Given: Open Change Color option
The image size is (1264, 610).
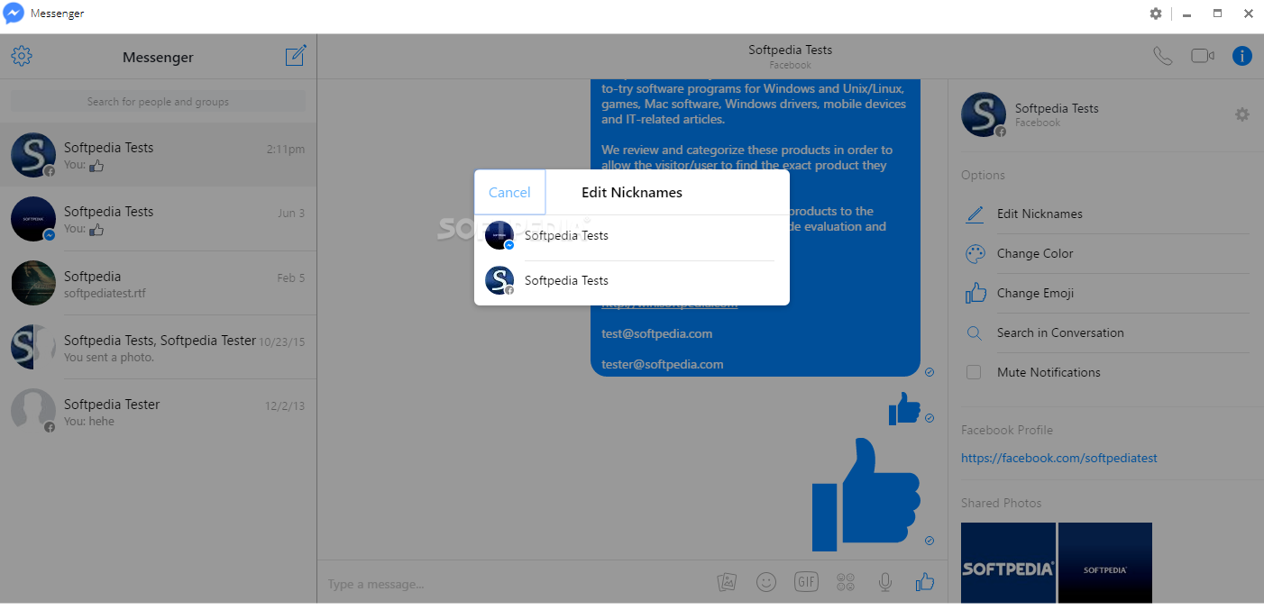Looking at the screenshot, I should pyautogui.click(x=1105, y=254).
